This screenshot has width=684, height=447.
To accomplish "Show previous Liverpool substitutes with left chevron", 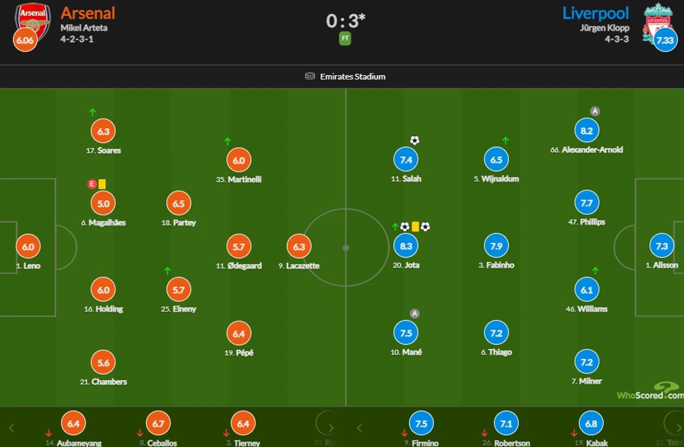I will pyautogui.click(x=360, y=428).
